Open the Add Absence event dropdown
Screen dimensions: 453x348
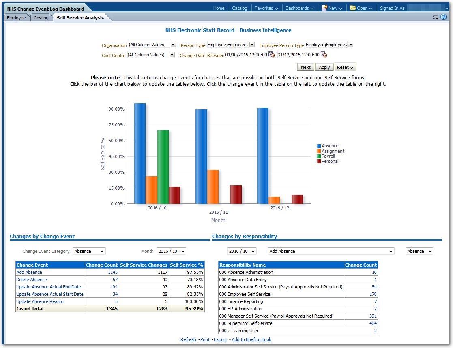pos(331,251)
